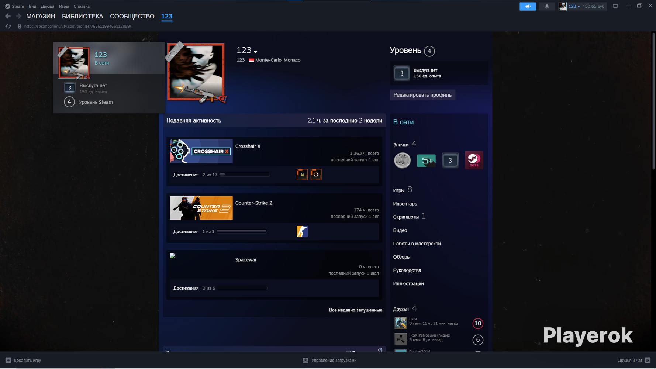656x369 pixels.
Task: Open the Вид menu
Action: click(32, 6)
